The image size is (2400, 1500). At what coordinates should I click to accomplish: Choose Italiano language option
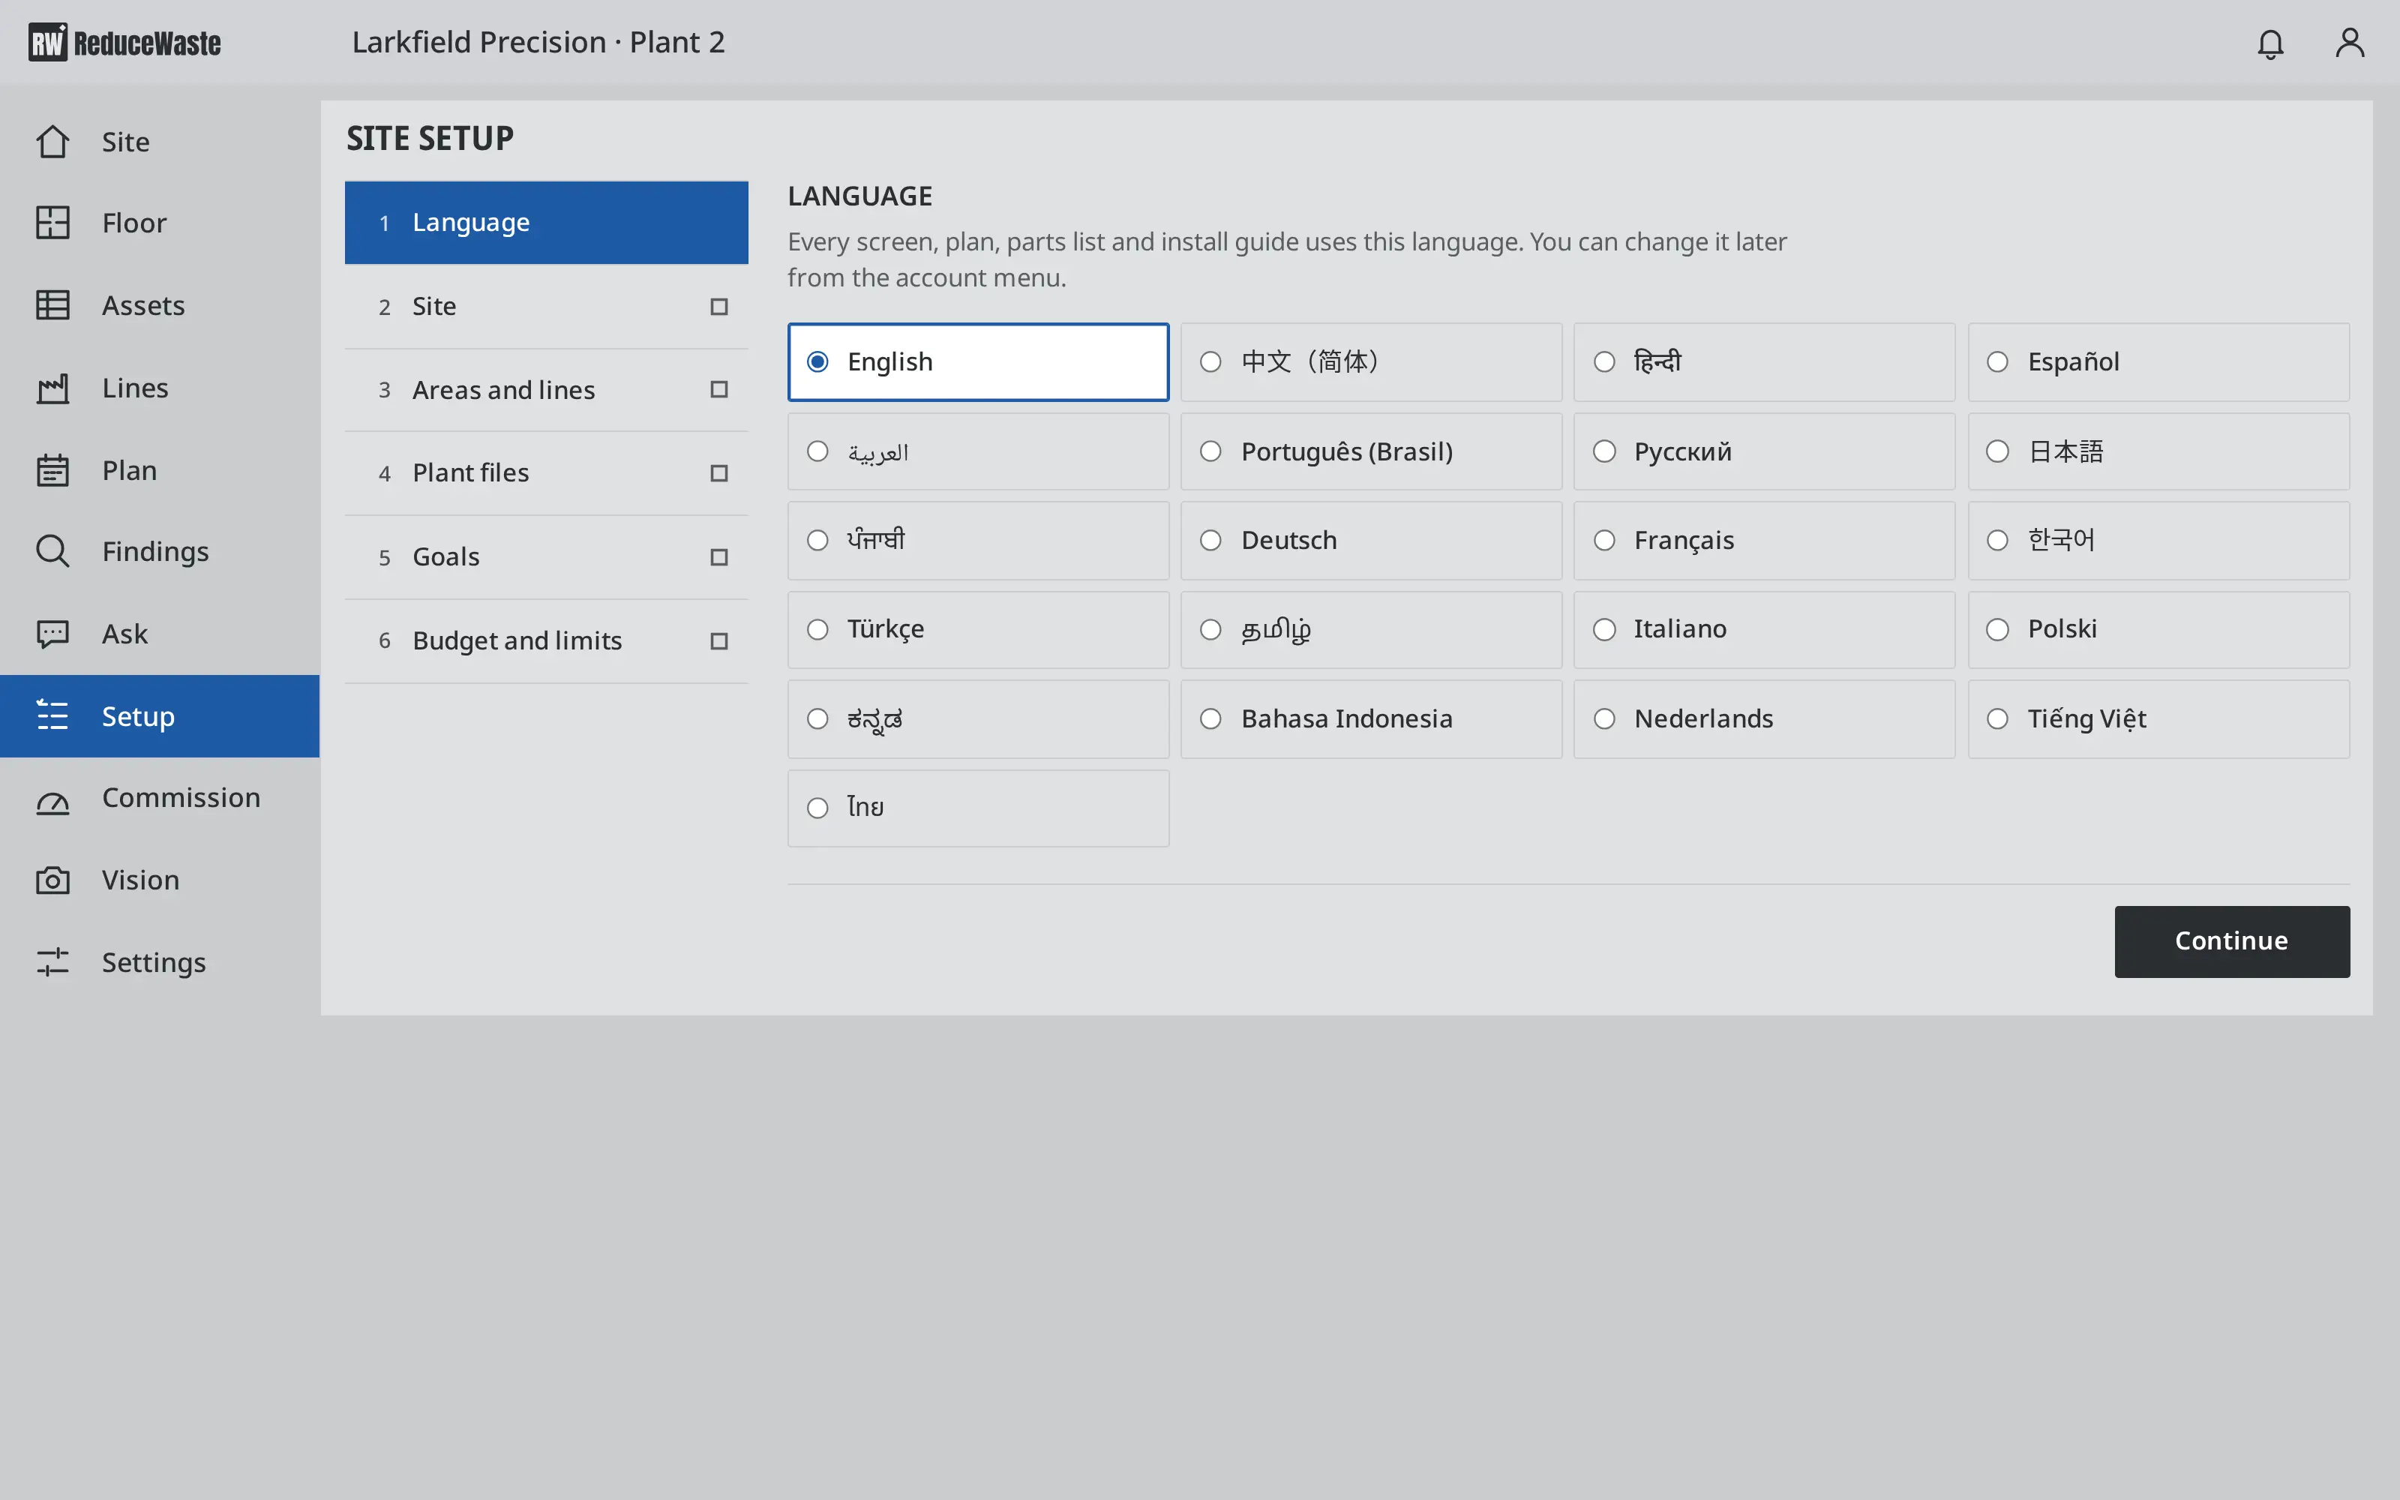tap(1764, 630)
